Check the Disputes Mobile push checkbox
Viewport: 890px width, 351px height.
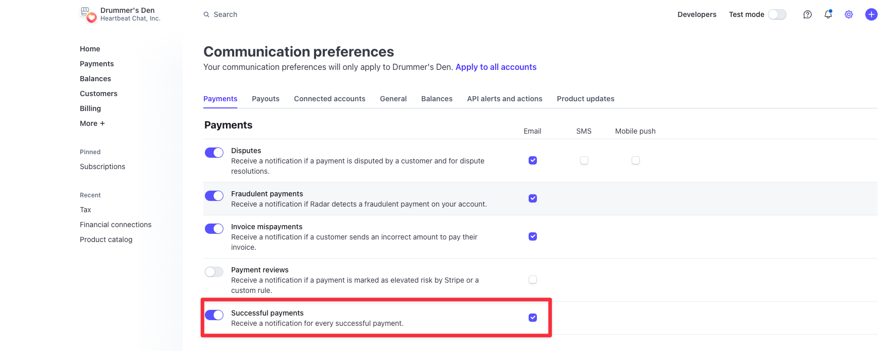click(635, 160)
